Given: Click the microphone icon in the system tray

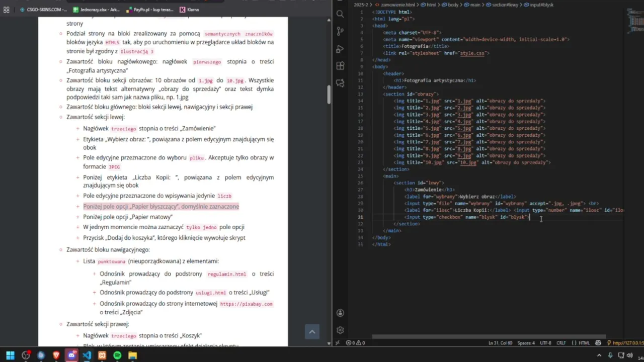Looking at the screenshot, I should coord(610,355).
